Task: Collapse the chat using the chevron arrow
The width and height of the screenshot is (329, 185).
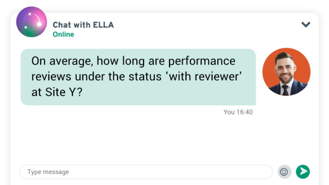Action: (306, 25)
